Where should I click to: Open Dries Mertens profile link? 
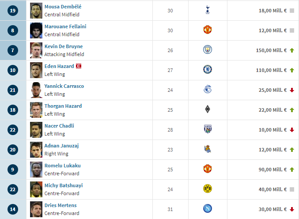(x=61, y=205)
